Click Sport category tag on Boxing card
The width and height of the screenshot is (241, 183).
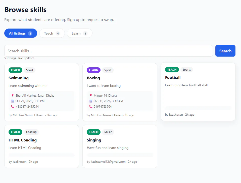coord(108,70)
